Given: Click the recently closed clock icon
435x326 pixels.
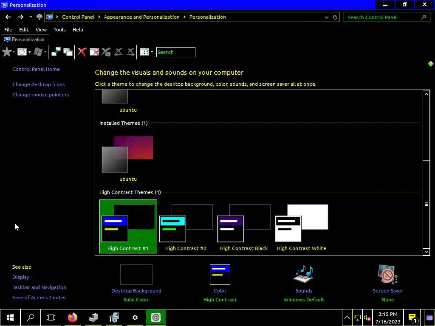Looking at the screenshot, I should 22,52.
